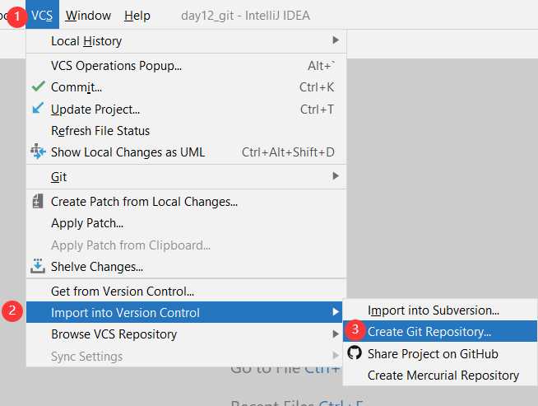Click the Show Local Changes as UML icon
Screen dimensions: 538x406
point(38,152)
